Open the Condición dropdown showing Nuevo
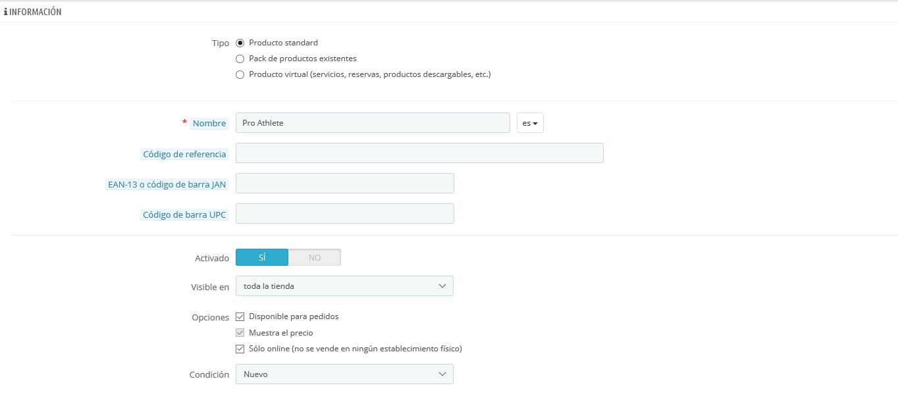 click(x=344, y=374)
